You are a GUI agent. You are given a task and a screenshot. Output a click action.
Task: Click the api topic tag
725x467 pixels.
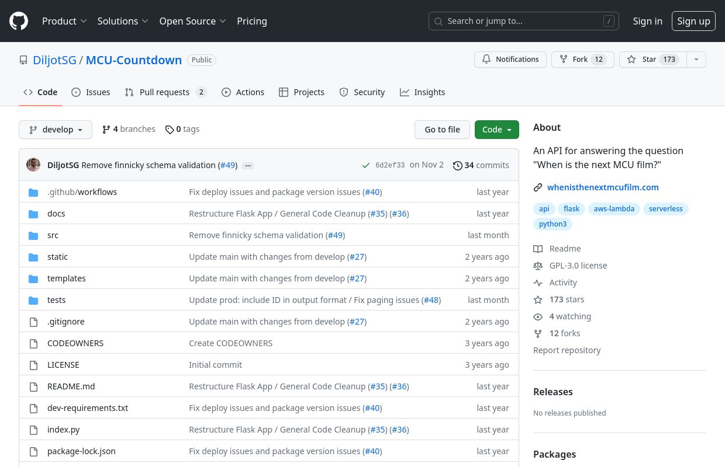544,208
